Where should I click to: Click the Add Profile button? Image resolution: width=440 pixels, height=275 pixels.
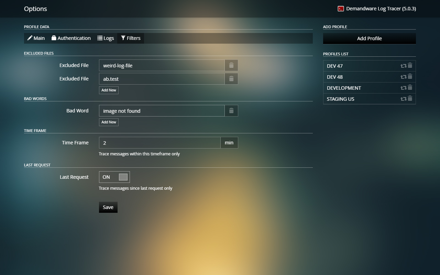pyautogui.click(x=369, y=38)
